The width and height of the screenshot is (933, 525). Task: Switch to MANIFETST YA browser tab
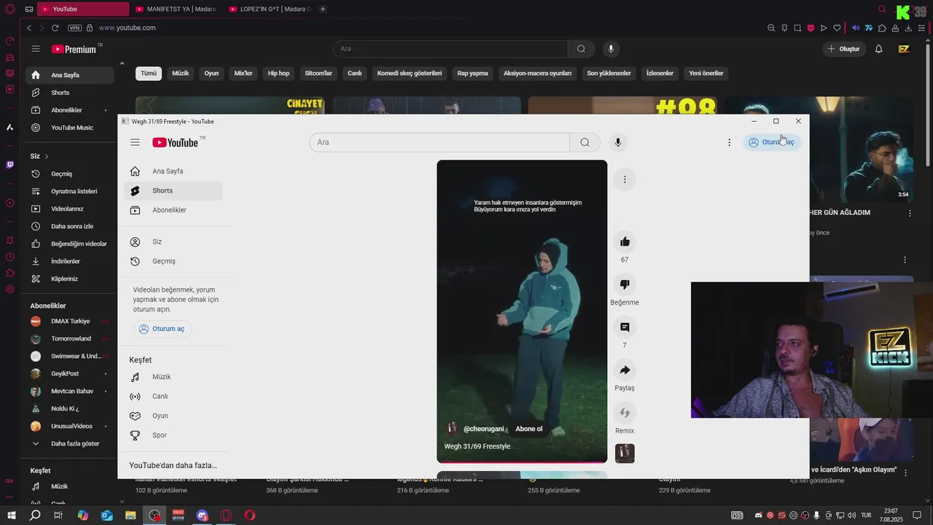pos(176,9)
